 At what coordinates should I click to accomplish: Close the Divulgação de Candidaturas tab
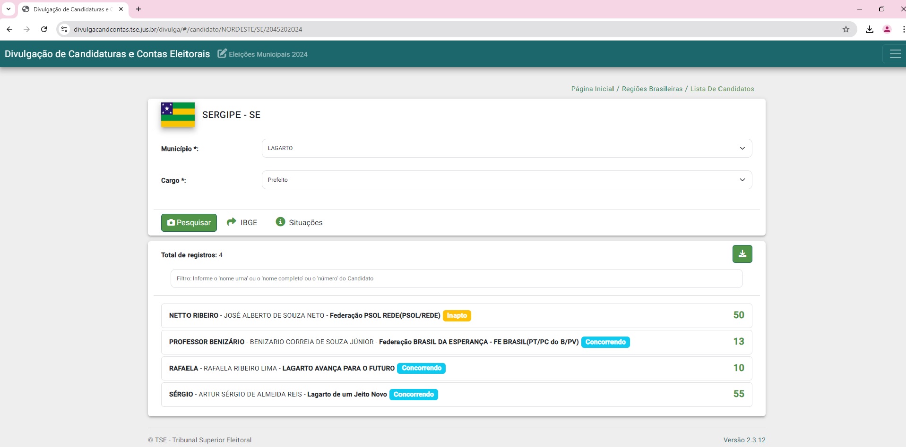point(121,9)
